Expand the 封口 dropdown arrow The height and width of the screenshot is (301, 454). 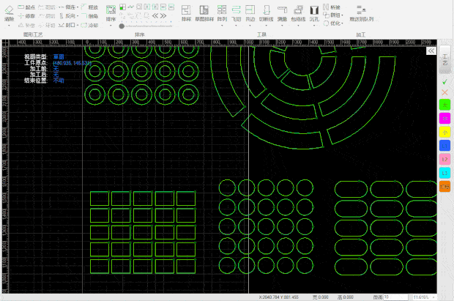[78, 26]
